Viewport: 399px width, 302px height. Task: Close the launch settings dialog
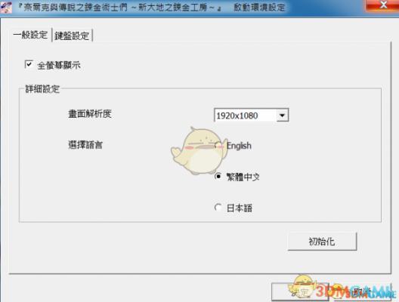(x=382, y=5)
